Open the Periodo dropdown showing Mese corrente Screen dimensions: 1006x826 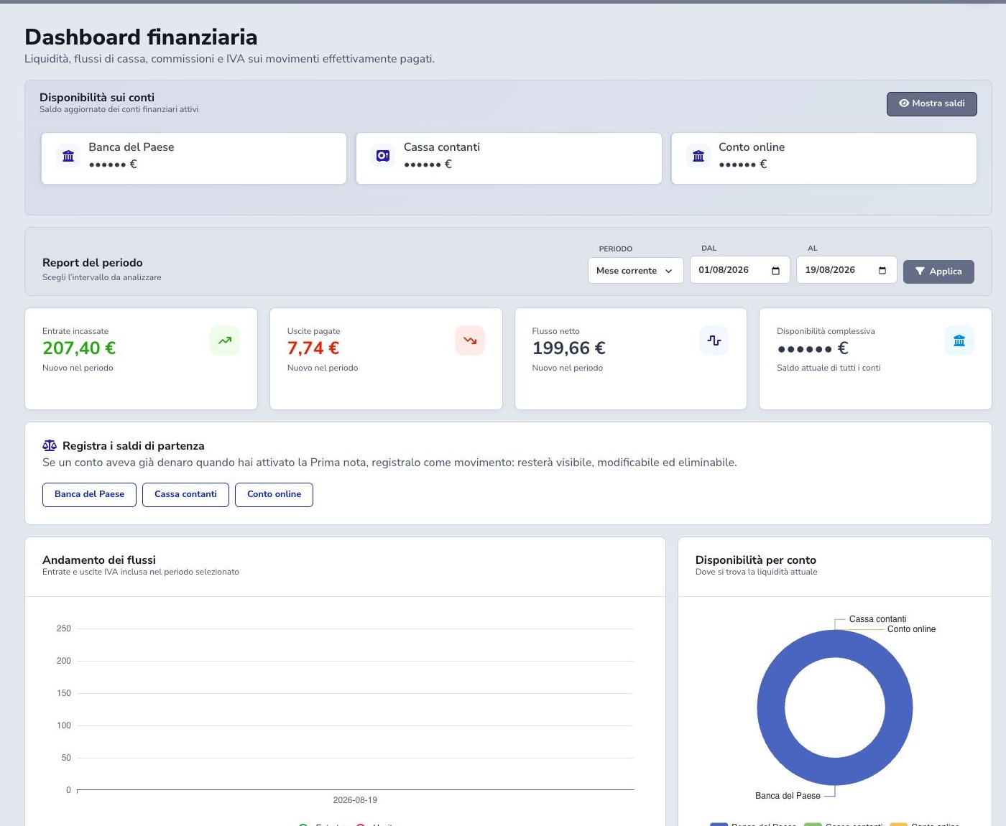click(635, 271)
